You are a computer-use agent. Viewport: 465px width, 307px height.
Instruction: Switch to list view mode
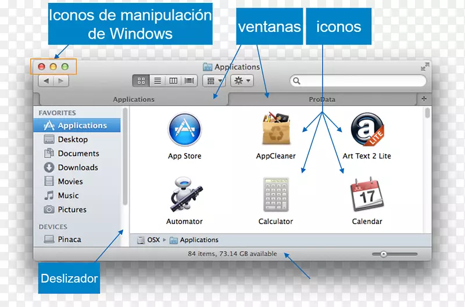pyautogui.click(x=158, y=81)
